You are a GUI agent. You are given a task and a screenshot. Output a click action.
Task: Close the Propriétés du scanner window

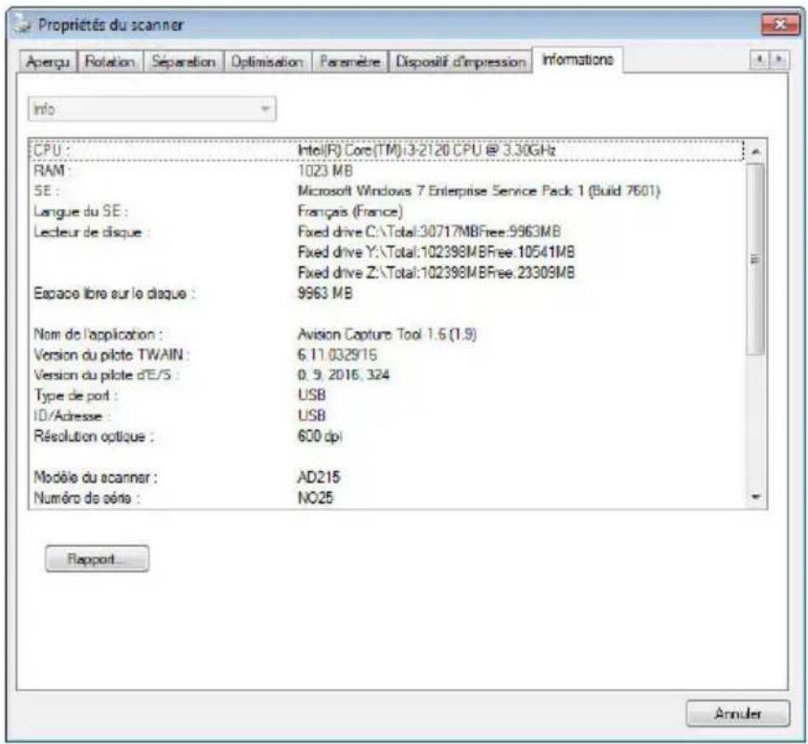click(x=780, y=24)
